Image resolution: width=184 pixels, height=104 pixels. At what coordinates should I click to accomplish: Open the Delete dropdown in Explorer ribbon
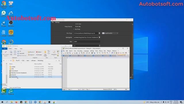(x=39, y=52)
